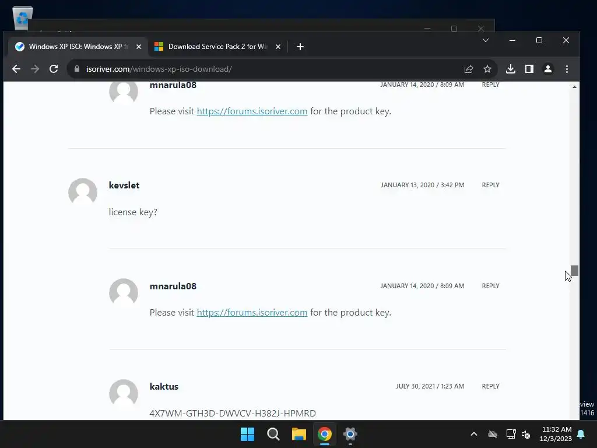Click the OneDrive tray icon
This screenshot has height=448, width=597.
pyautogui.click(x=493, y=434)
